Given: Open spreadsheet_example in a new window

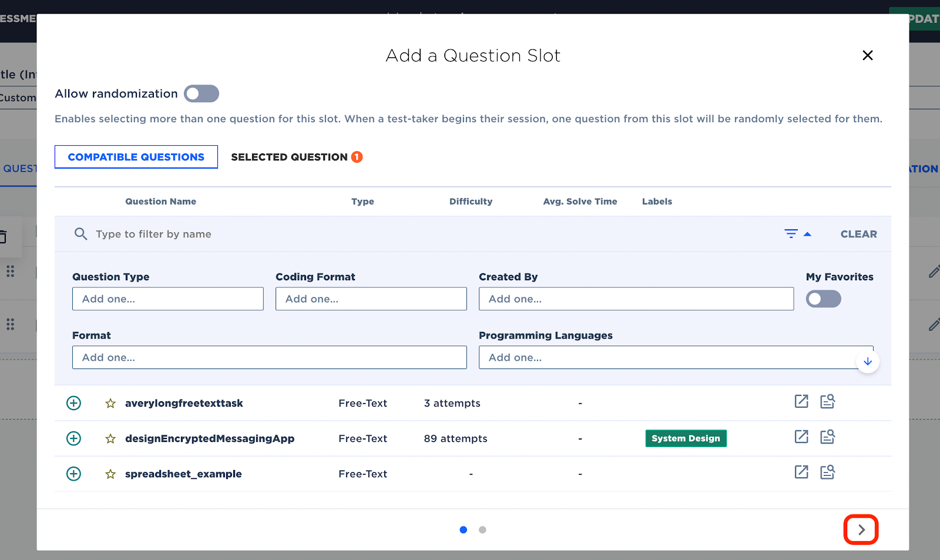Looking at the screenshot, I should [x=801, y=472].
